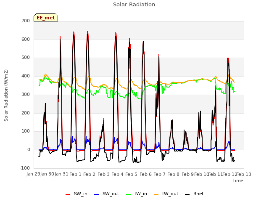Viewport: 269px width, 202px height.
Task: Click the red SW_in legend swatch
Action: click(x=68, y=194)
